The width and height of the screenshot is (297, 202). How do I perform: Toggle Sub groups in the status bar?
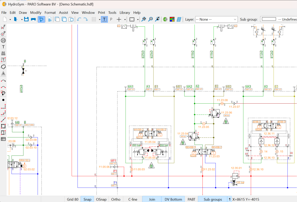point(213,199)
